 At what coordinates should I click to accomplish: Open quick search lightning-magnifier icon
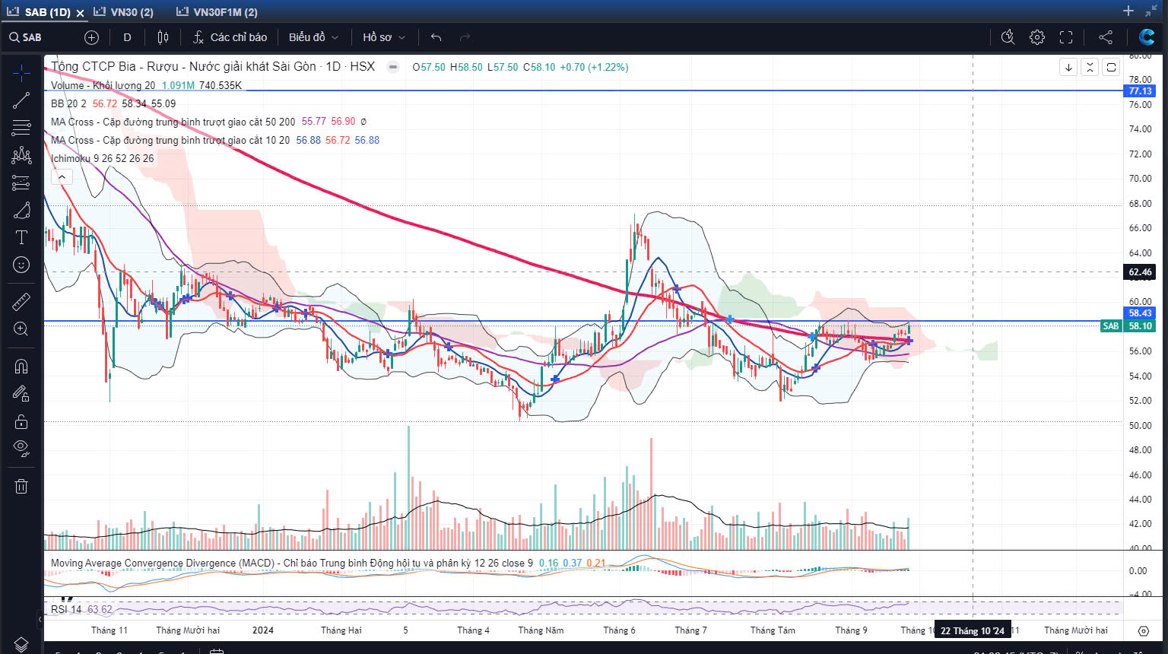tap(1008, 37)
